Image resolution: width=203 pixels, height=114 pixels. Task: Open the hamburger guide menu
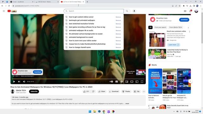(x=4, y=11)
